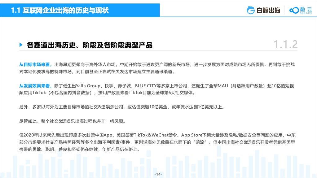Click the blue text 从发展效果来看
The width and height of the screenshot is (317, 178).
pyautogui.click(x=34, y=86)
